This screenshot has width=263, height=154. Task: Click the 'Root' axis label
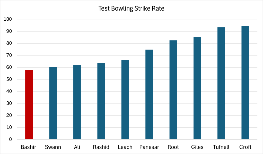tap(173, 147)
